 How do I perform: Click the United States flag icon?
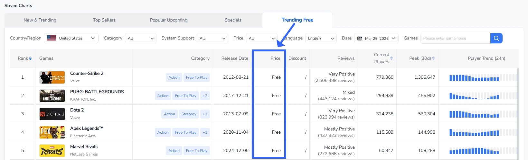[52, 38]
